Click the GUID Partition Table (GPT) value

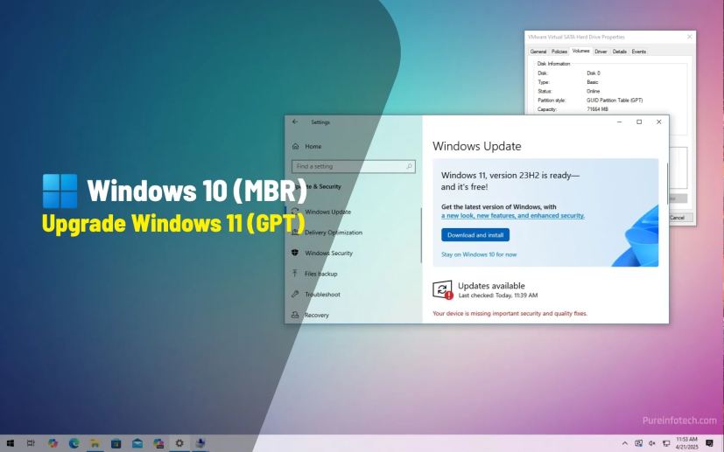tap(615, 100)
